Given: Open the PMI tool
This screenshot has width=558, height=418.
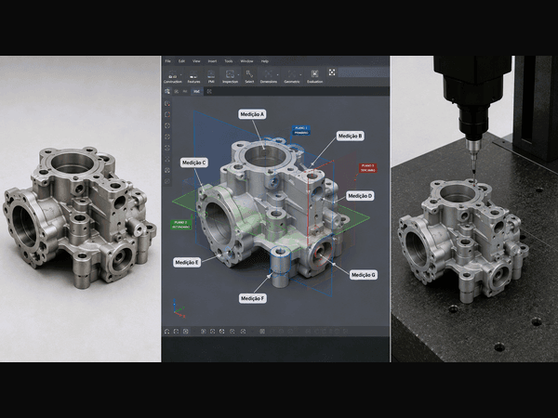Looking at the screenshot, I should click(211, 76).
